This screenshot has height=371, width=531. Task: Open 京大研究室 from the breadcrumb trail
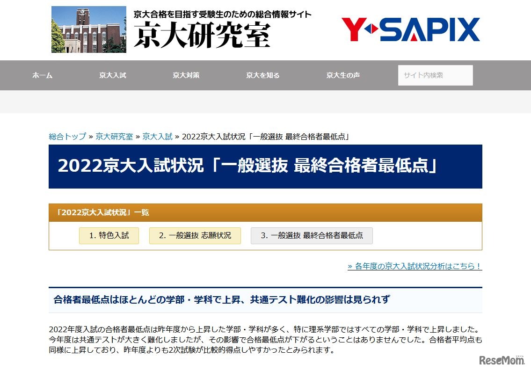[115, 137]
